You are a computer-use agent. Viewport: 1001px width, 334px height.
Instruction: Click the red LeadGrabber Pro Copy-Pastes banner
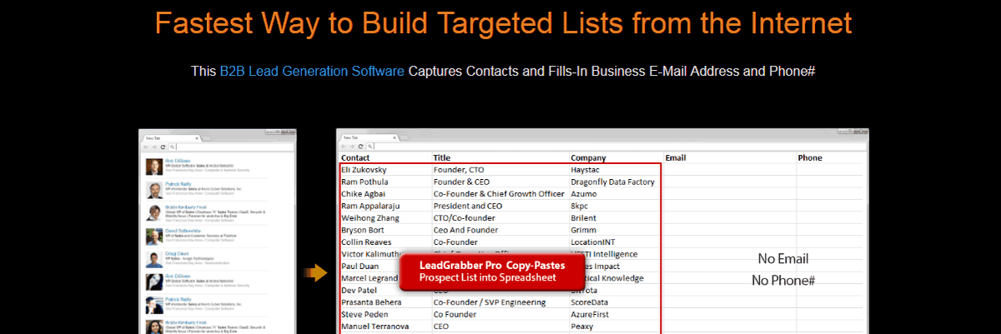[x=492, y=272]
